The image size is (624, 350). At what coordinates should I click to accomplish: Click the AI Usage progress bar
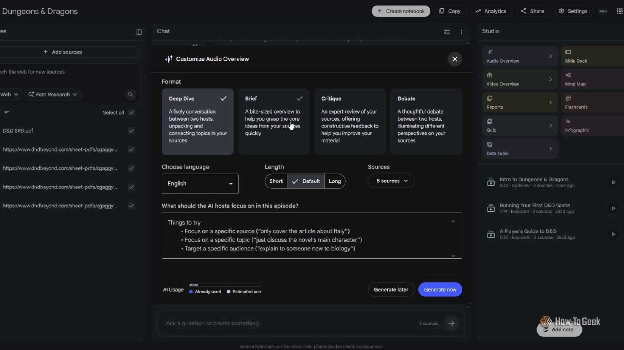[x=225, y=285]
